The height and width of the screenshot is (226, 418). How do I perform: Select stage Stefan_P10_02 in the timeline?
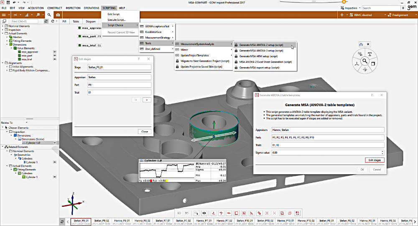coord(265,222)
